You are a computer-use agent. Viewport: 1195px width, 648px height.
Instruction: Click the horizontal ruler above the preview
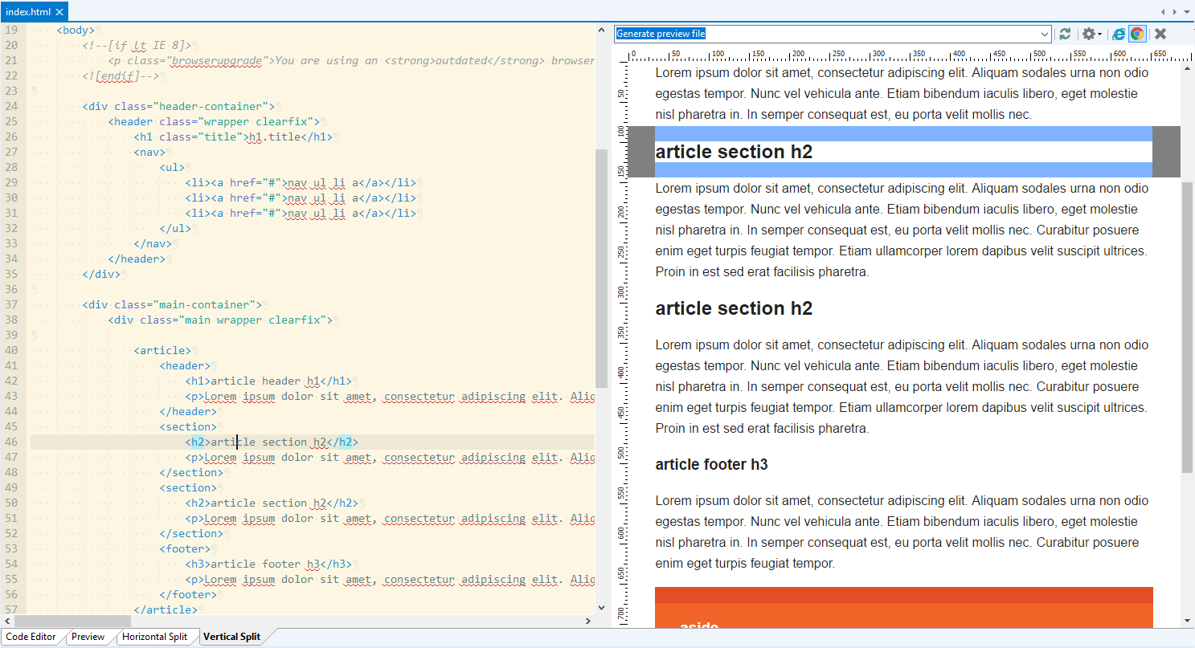909,55
